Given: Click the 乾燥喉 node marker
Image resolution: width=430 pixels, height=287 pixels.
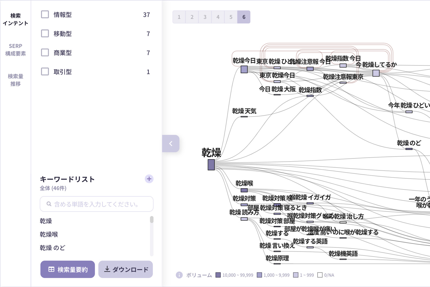Looking at the screenshot, I should (244, 190).
